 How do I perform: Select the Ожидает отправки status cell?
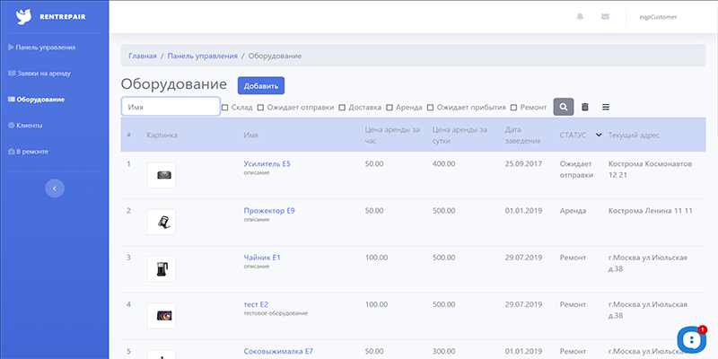pyautogui.click(x=576, y=170)
